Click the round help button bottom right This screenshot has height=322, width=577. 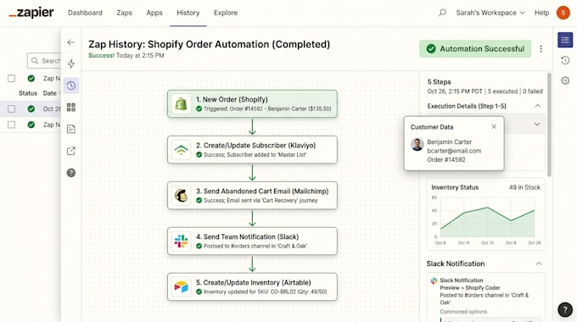[x=565, y=309]
